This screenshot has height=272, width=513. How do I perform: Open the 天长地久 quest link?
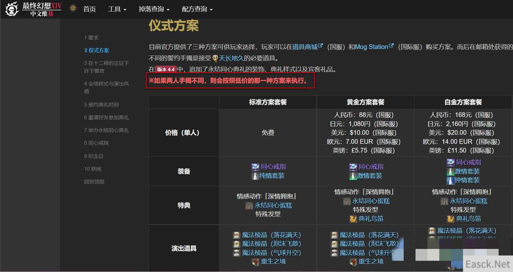[231, 58]
